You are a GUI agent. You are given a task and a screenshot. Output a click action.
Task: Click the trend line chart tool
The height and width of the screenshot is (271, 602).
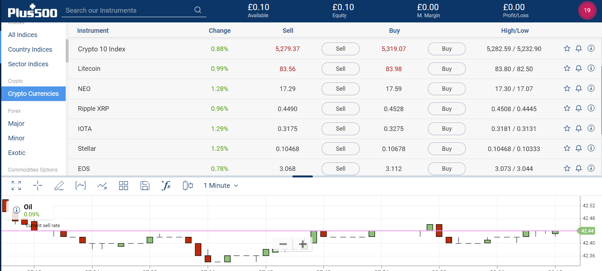pyautogui.click(x=102, y=186)
